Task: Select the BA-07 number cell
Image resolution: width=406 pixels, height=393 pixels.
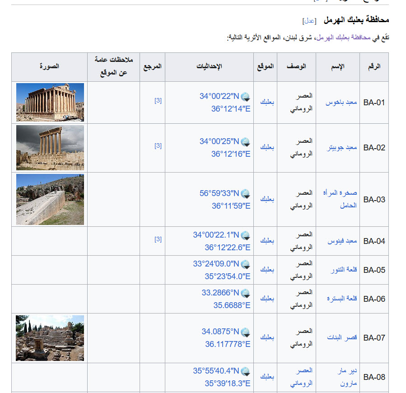Action: [374, 338]
